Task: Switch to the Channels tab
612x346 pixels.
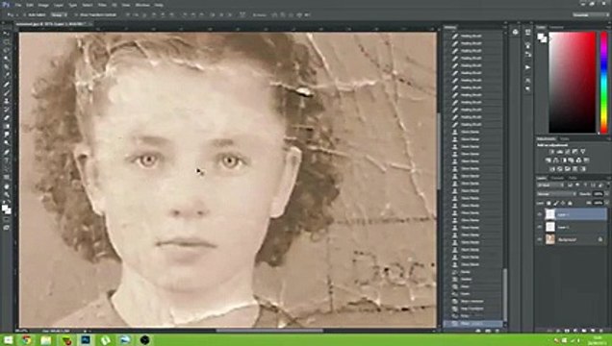Action: [558, 178]
